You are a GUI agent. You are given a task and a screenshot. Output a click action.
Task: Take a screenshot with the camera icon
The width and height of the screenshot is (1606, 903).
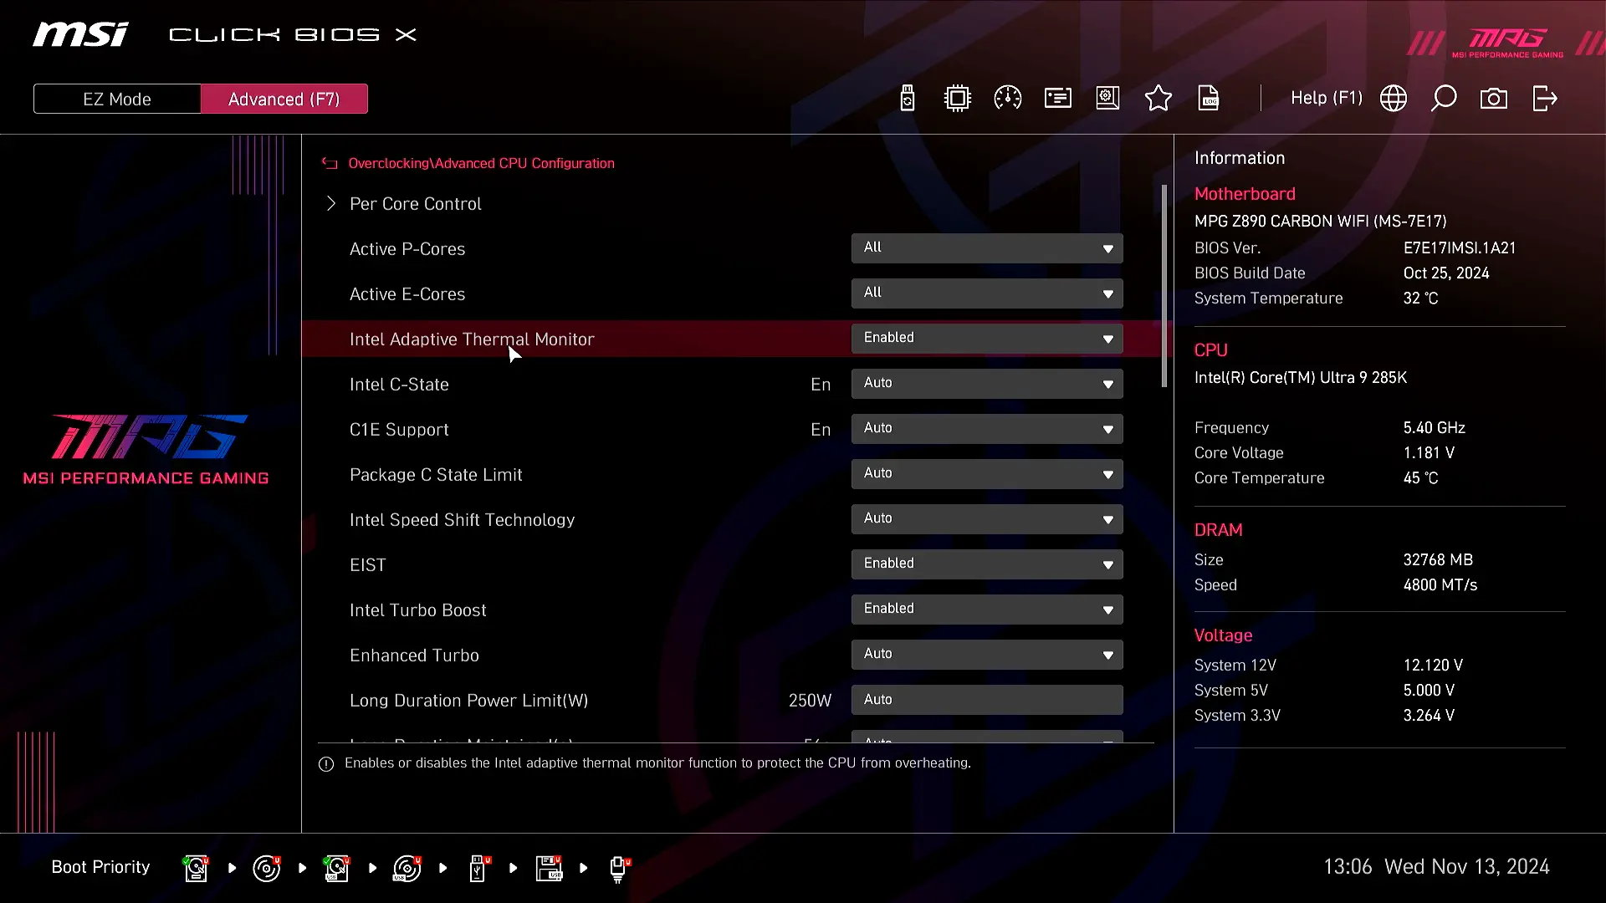[x=1493, y=99]
